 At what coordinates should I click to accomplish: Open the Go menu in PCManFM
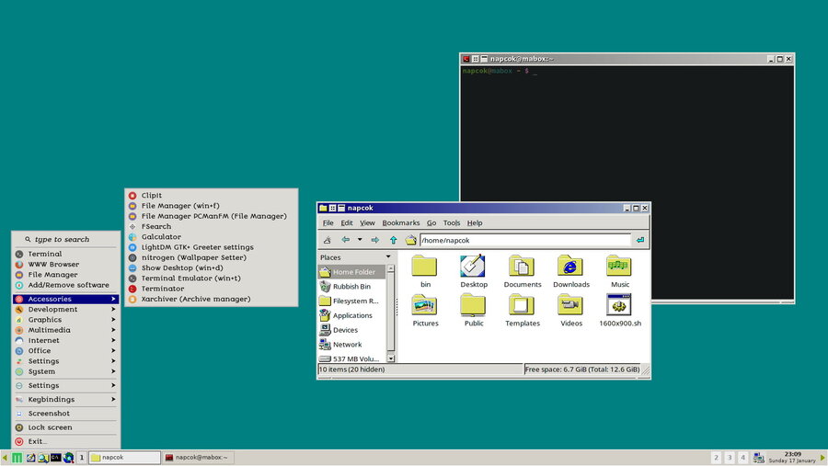pyautogui.click(x=431, y=222)
